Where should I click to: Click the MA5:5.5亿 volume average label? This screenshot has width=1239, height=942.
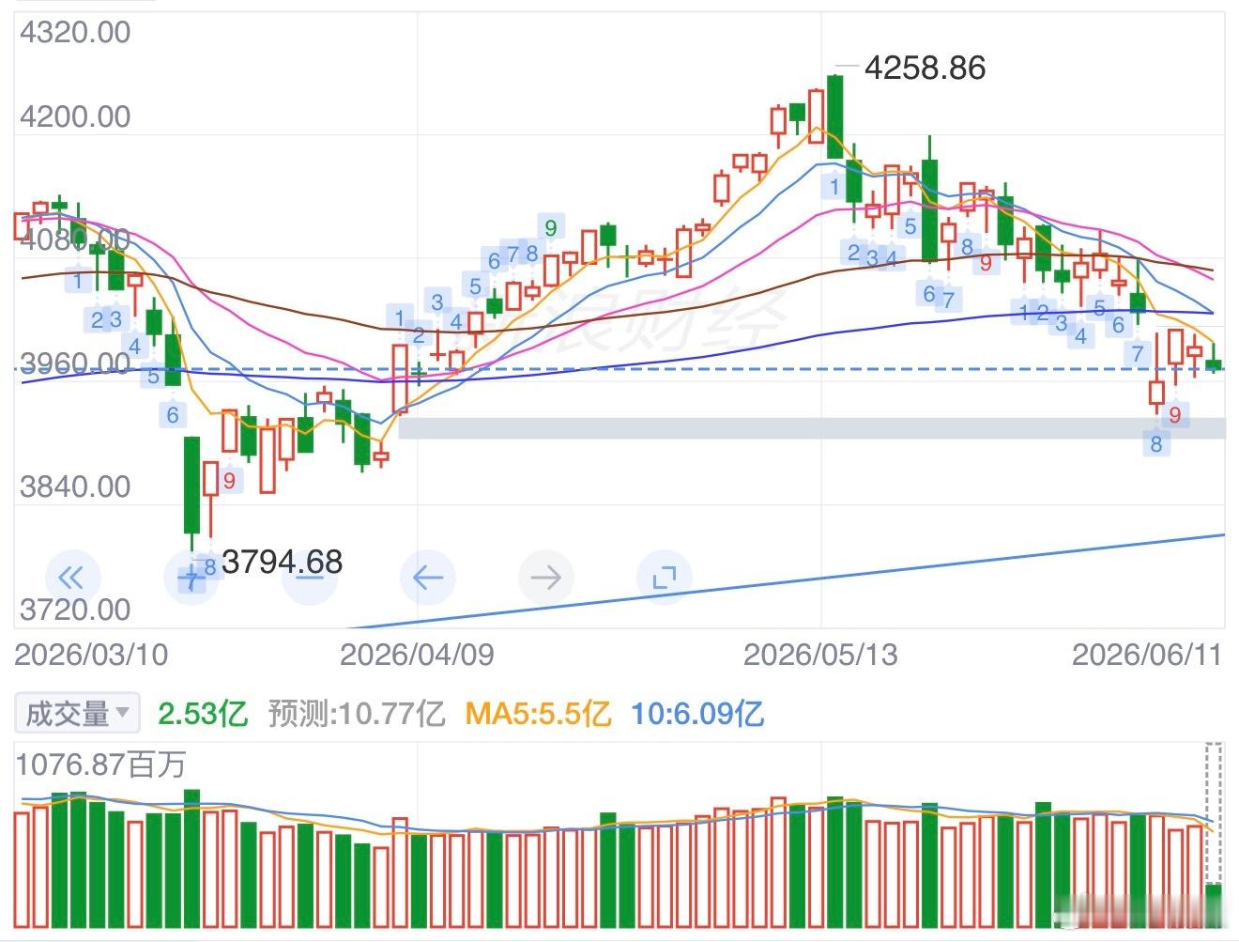538,714
